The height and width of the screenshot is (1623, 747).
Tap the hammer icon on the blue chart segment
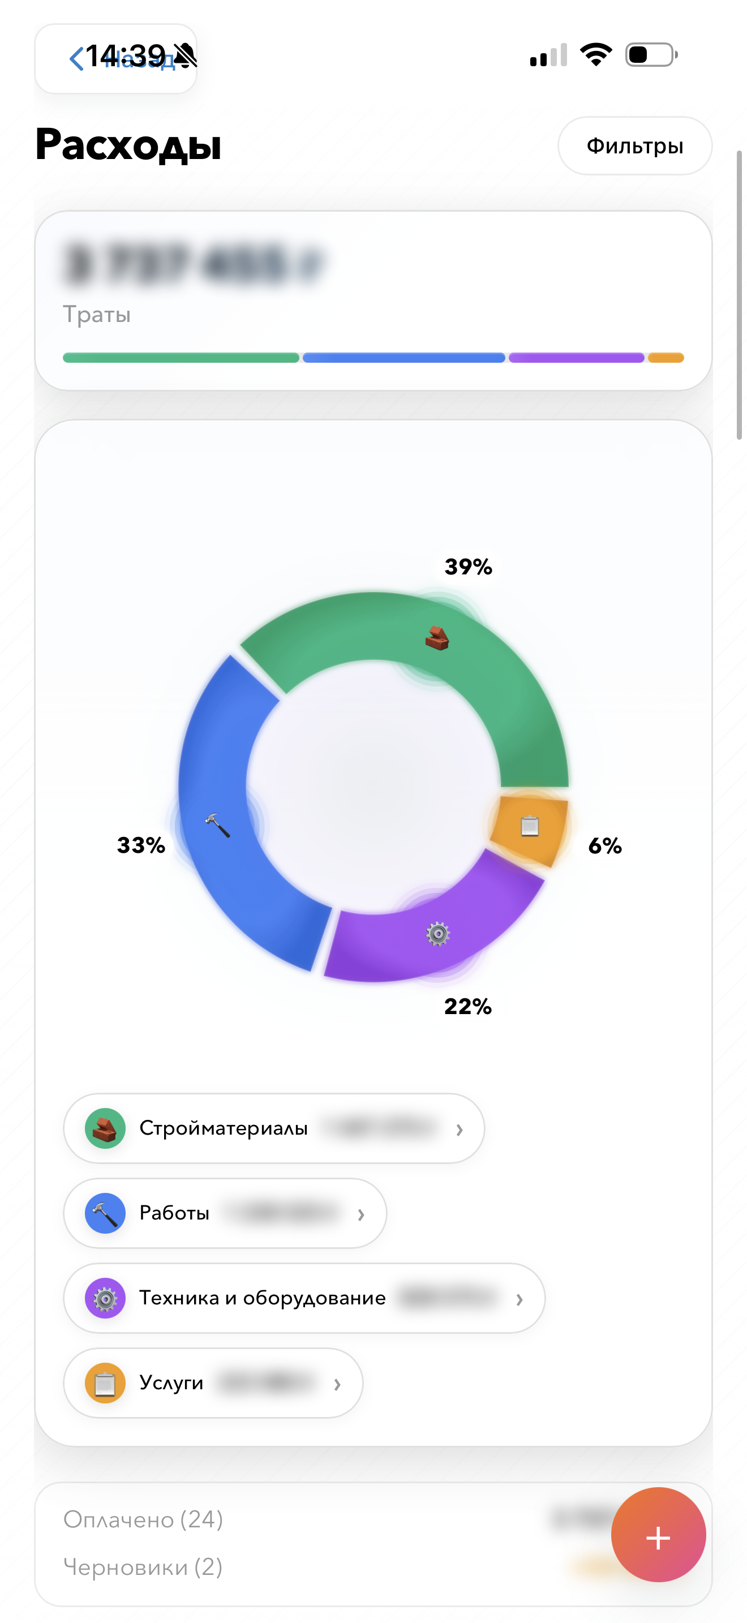tap(217, 823)
